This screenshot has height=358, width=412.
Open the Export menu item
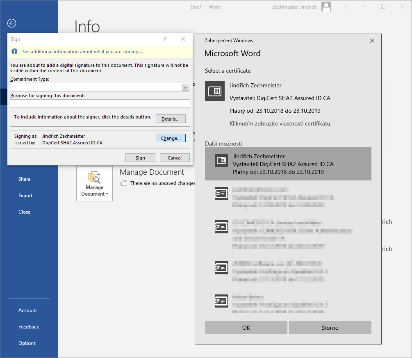coord(25,196)
